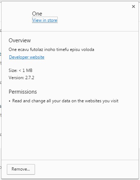Click the empty area below the permissions list
Viewport: 140px width, 180px height.
coord(70,131)
